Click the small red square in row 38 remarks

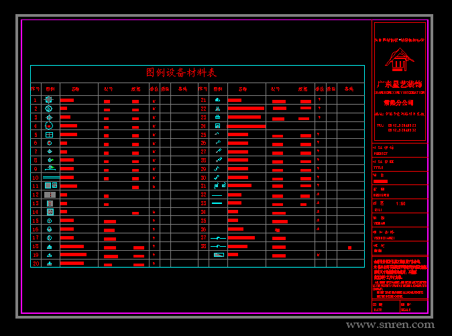349,247
